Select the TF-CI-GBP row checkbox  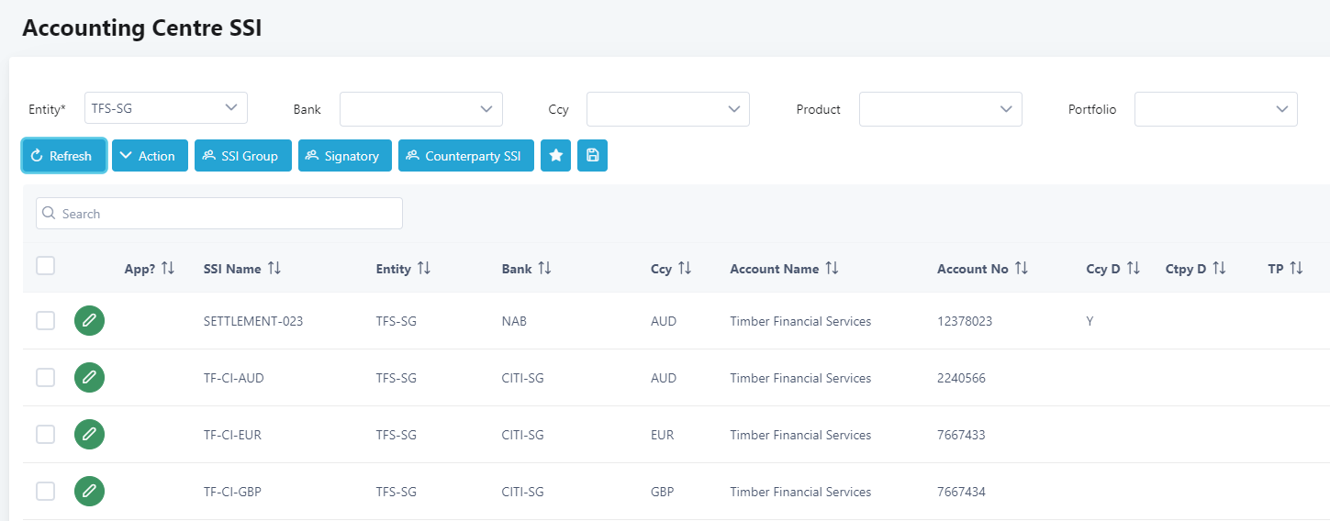click(x=45, y=492)
